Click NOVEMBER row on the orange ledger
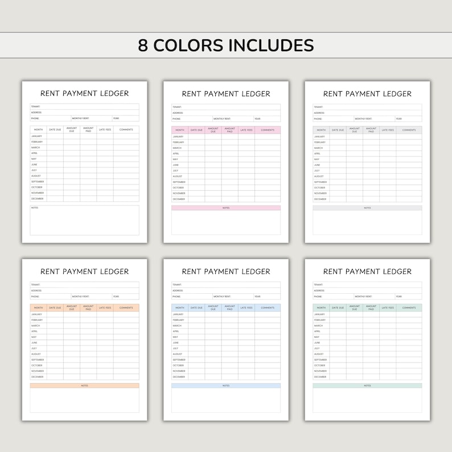The image size is (452, 452). click(x=84, y=371)
